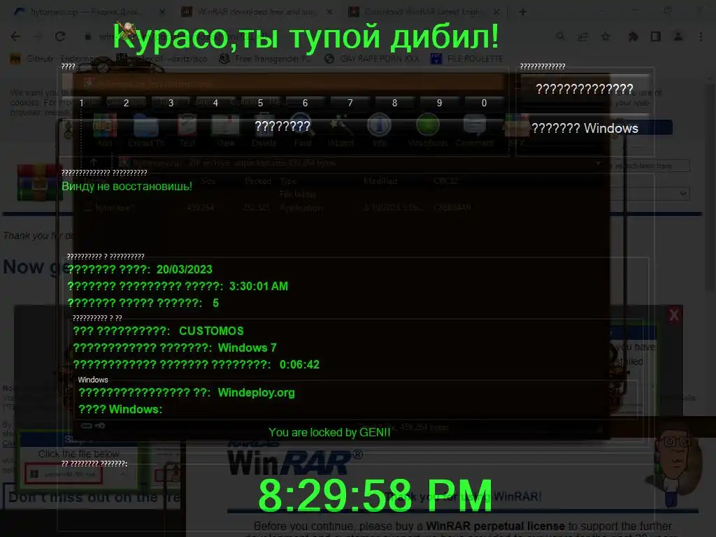Click digit 1 on the locker keypad

coord(82,103)
